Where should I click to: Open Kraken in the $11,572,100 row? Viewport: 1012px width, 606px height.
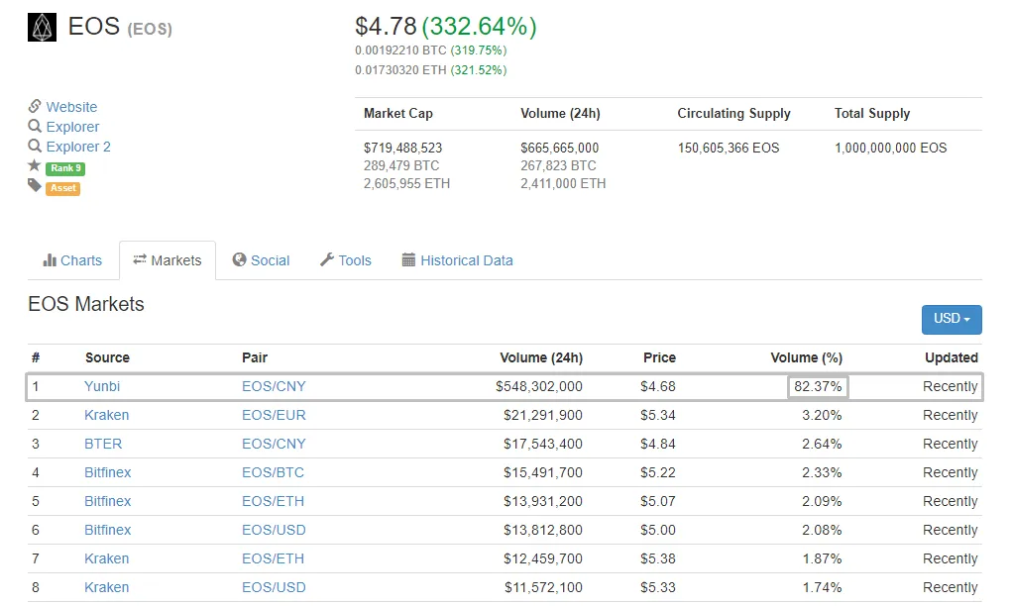tap(106, 587)
